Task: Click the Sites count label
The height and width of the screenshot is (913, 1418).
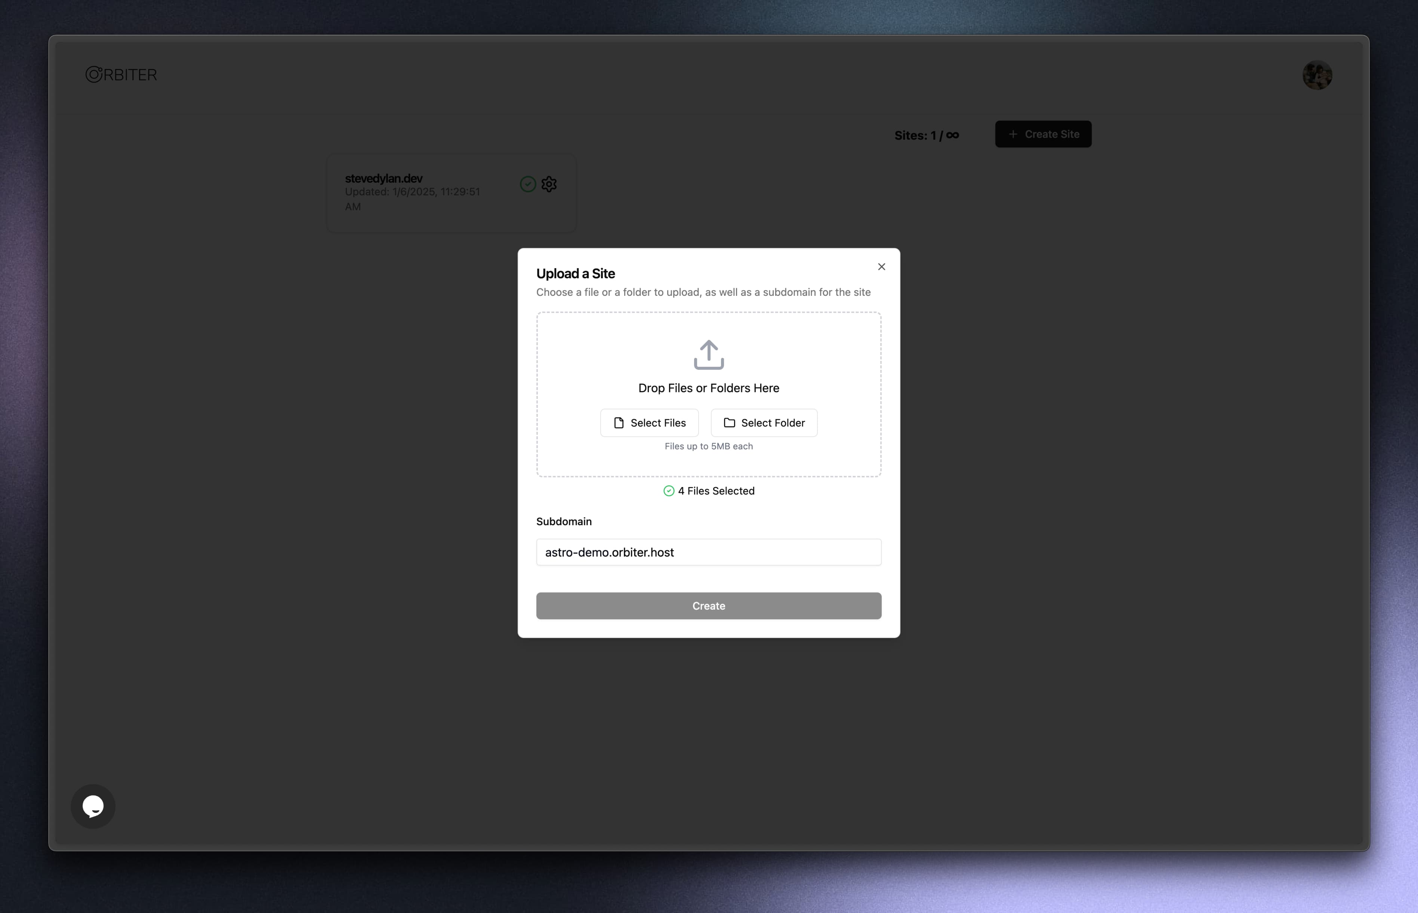Action: click(x=927, y=136)
